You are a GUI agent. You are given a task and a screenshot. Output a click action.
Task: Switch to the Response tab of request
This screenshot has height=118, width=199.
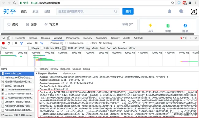[65, 69]
